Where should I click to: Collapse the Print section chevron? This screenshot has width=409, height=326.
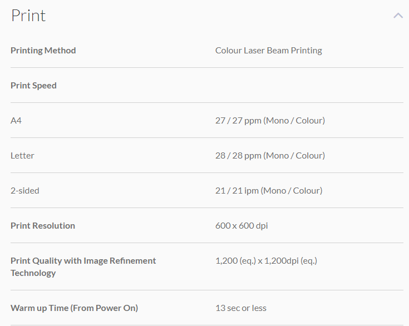(x=398, y=16)
